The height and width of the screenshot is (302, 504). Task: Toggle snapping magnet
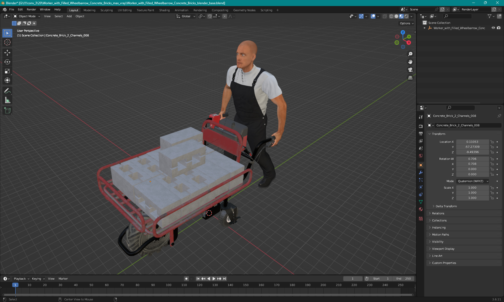(x=209, y=16)
